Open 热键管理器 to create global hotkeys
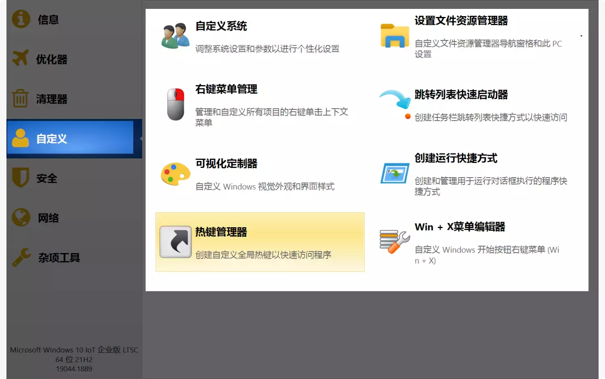 [x=260, y=242]
